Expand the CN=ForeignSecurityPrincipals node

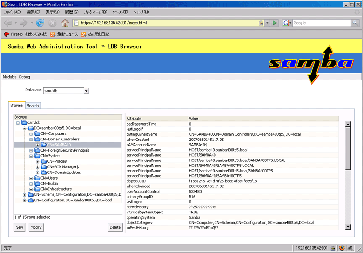[x=31, y=151]
